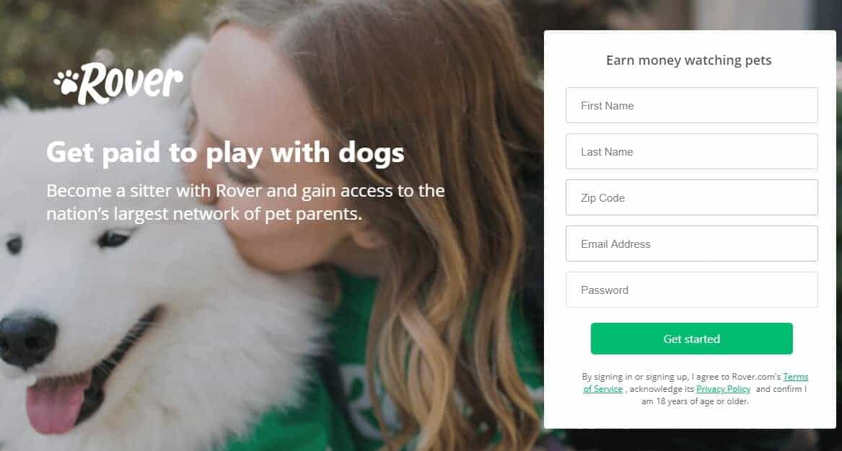
Task: Click into the Zip Code field
Action: (x=692, y=198)
